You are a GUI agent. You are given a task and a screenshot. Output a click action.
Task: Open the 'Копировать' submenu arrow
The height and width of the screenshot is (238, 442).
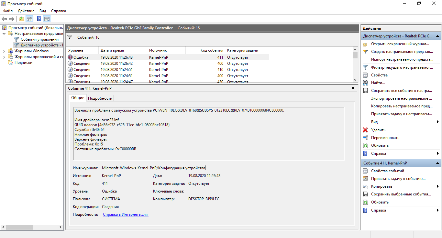coord(438,186)
